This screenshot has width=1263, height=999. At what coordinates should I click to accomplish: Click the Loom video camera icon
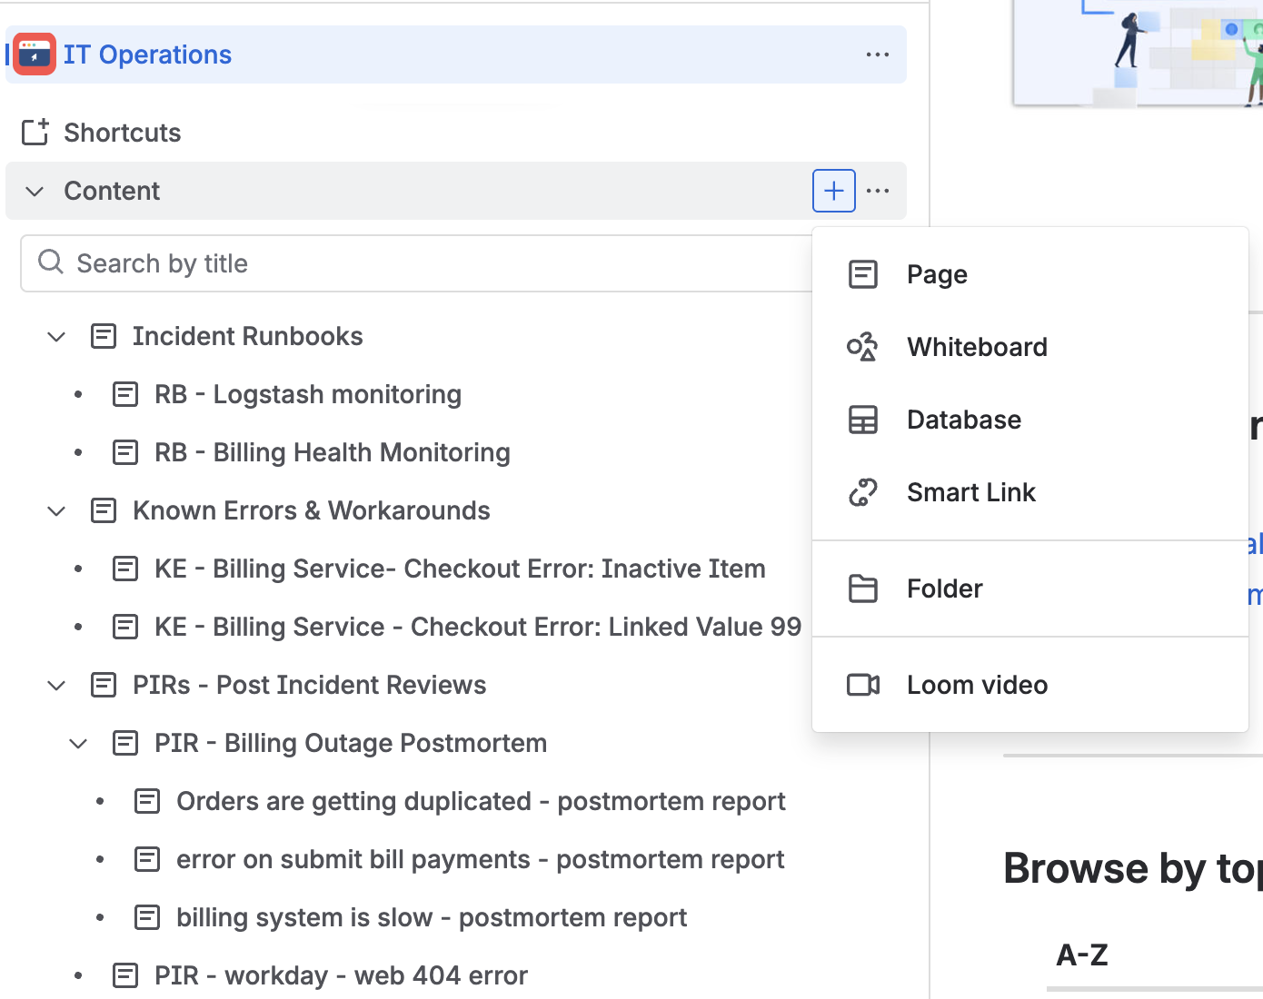pos(862,685)
